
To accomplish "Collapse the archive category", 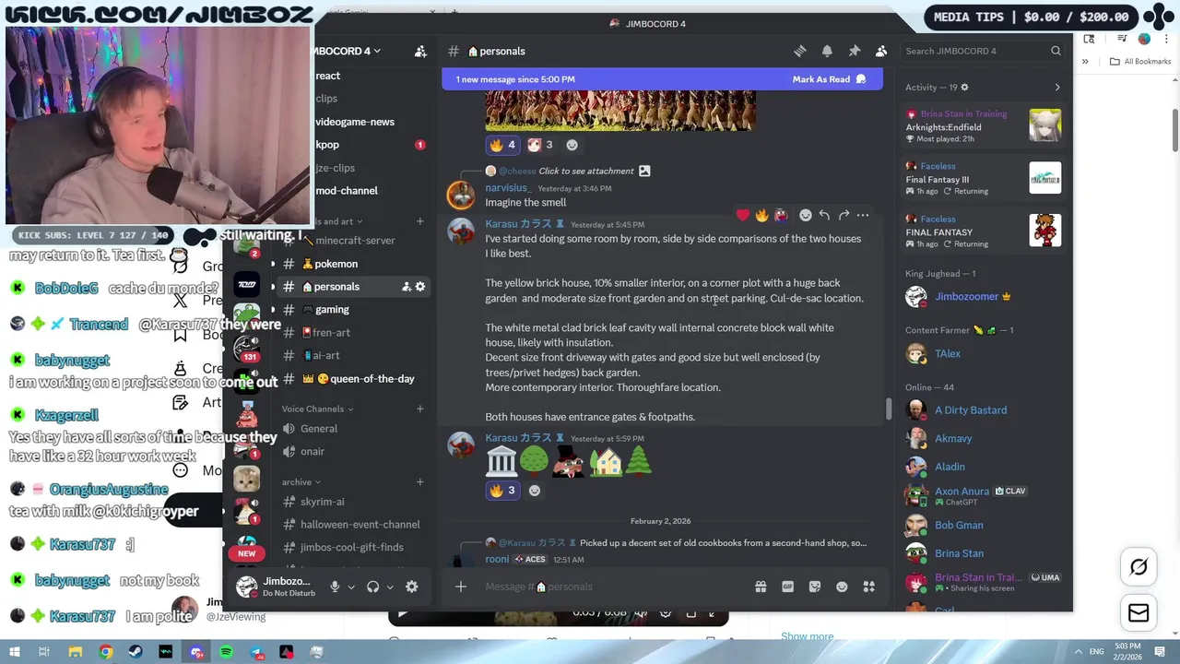I will [301, 481].
